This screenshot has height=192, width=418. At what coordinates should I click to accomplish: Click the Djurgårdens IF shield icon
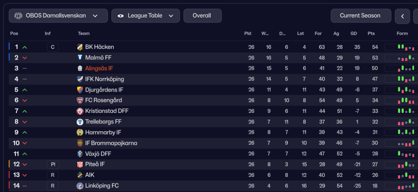coord(80,90)
